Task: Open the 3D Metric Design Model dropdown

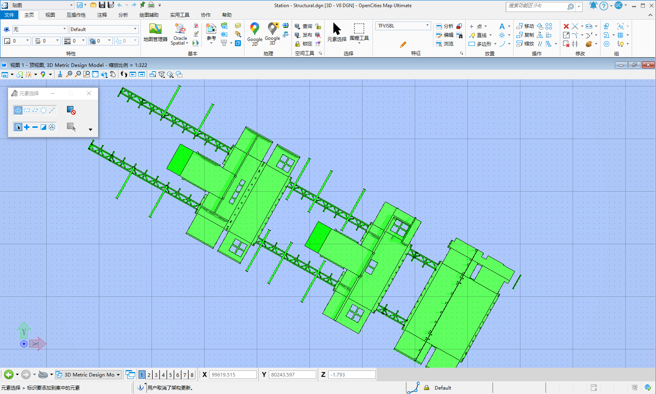Action: click(118, 375)
